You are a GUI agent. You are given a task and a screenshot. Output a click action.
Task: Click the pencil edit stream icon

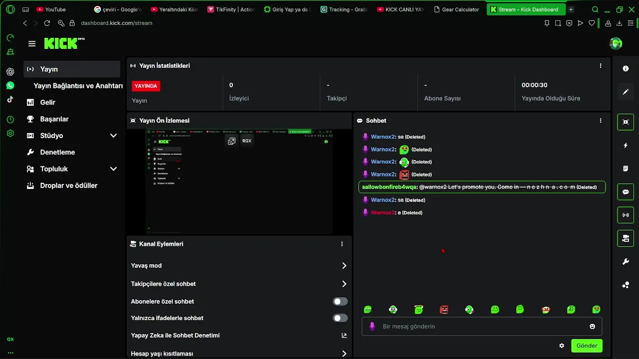pos(626,92)
